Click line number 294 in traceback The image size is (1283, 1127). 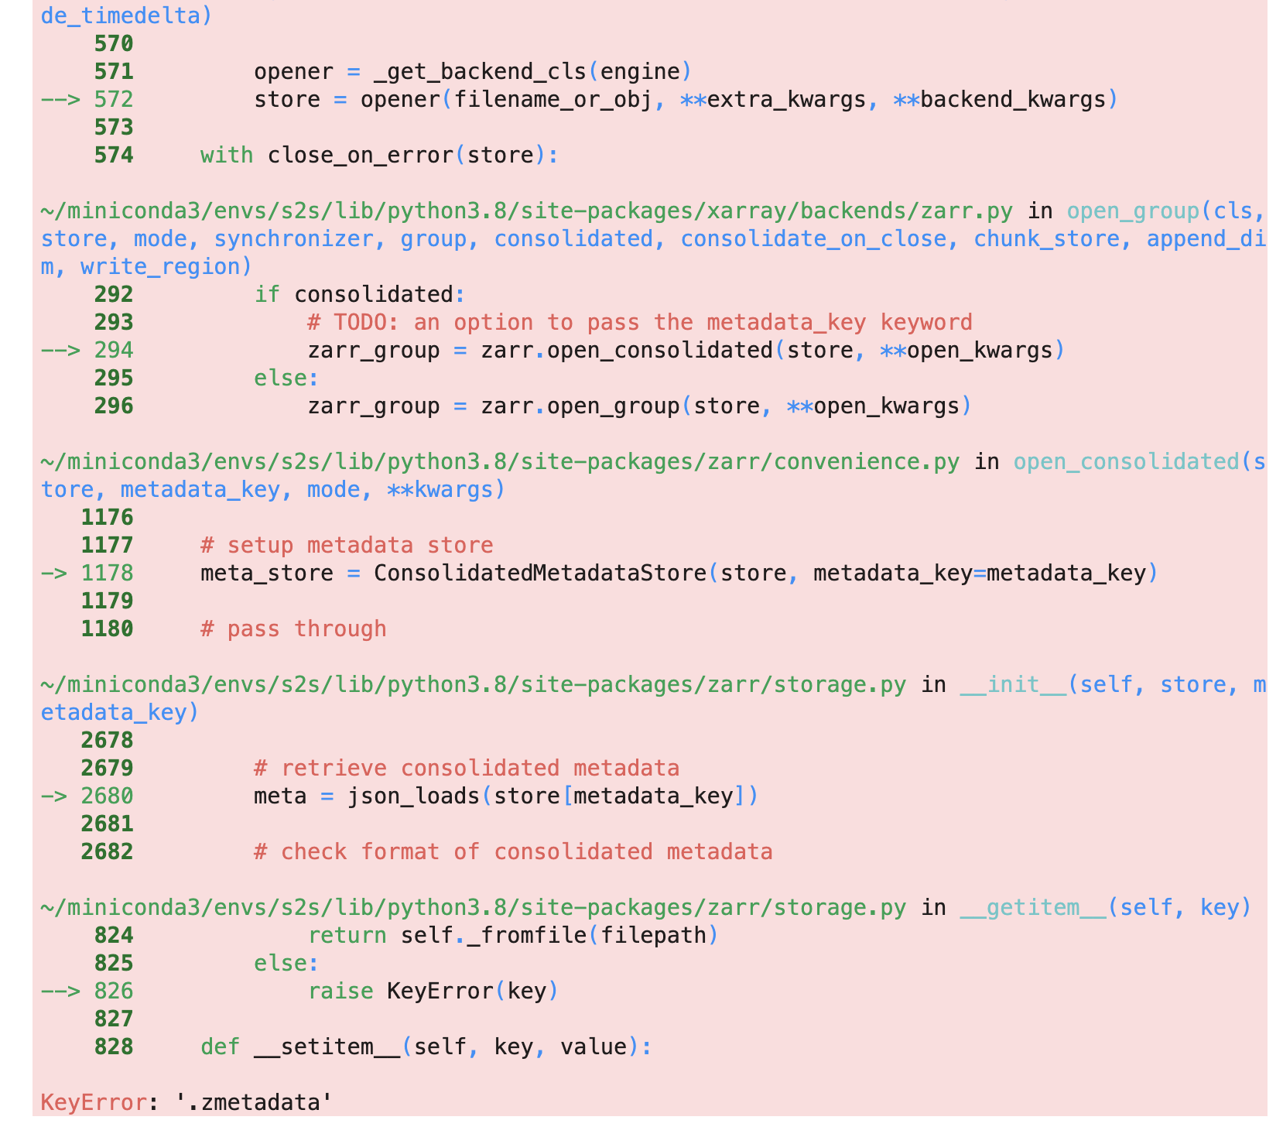click(x=114, y=350)
